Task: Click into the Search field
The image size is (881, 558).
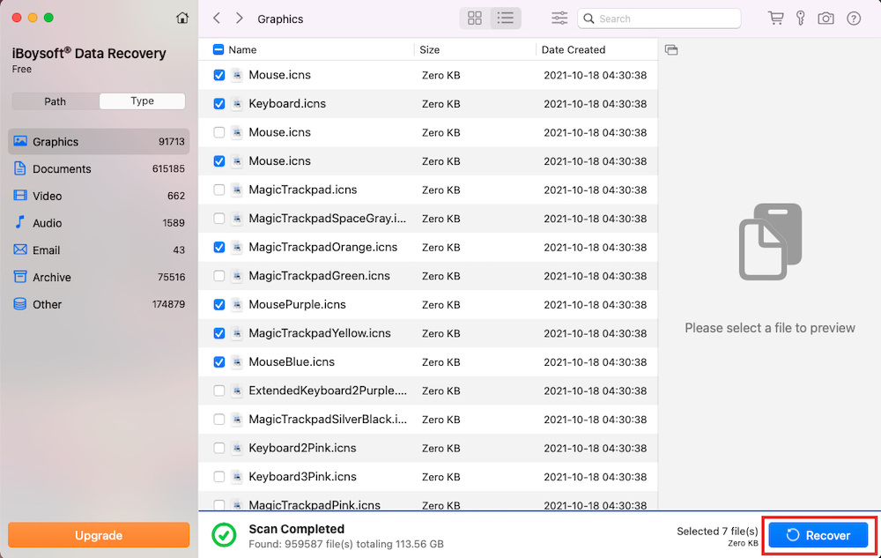Action: (x=659, y=19)
